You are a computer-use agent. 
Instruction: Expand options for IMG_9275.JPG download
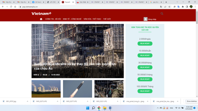[x=58, y=101]
